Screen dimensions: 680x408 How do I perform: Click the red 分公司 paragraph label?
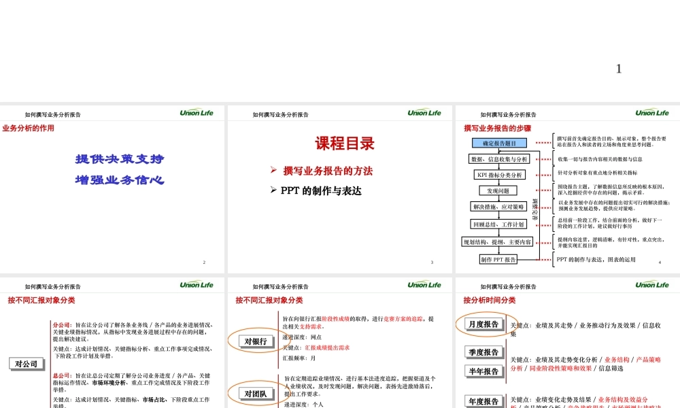[62, 325]
